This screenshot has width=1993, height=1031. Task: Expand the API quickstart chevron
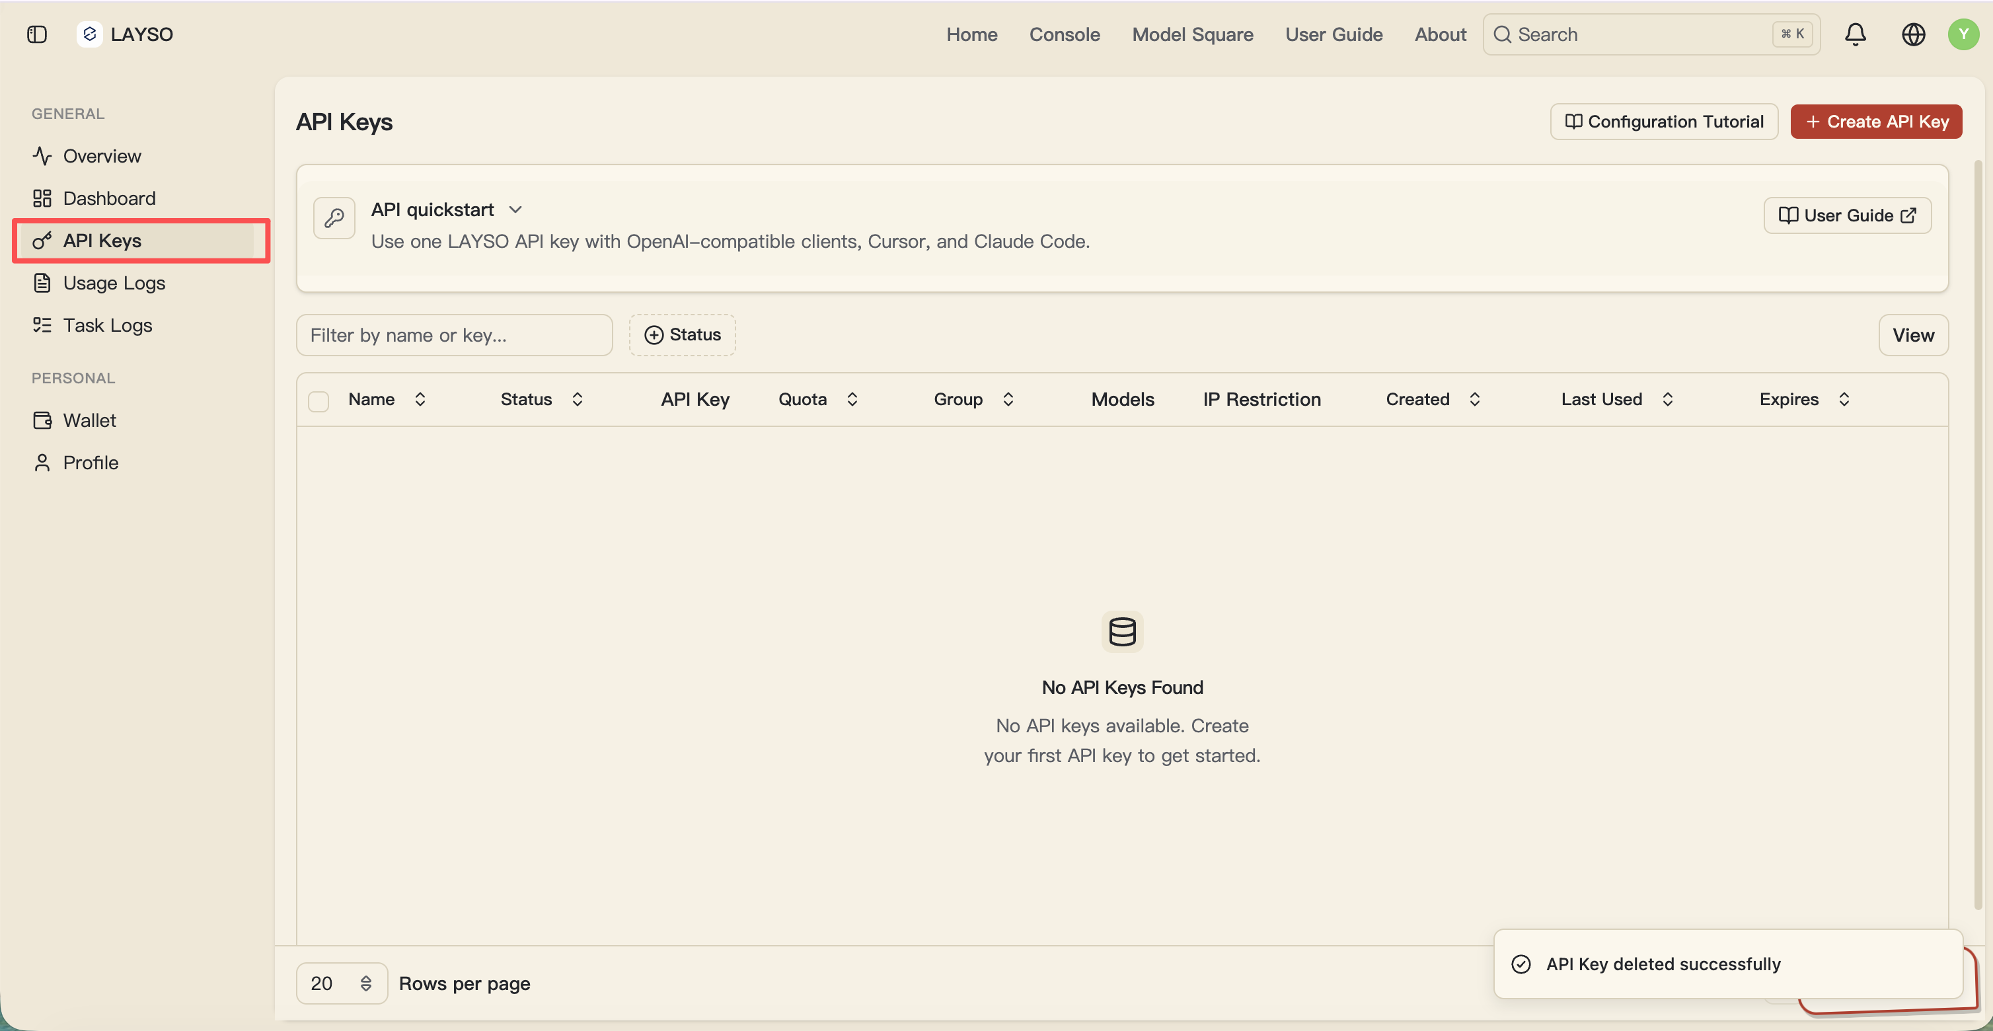pyautogui.click(x=515, y=210)
